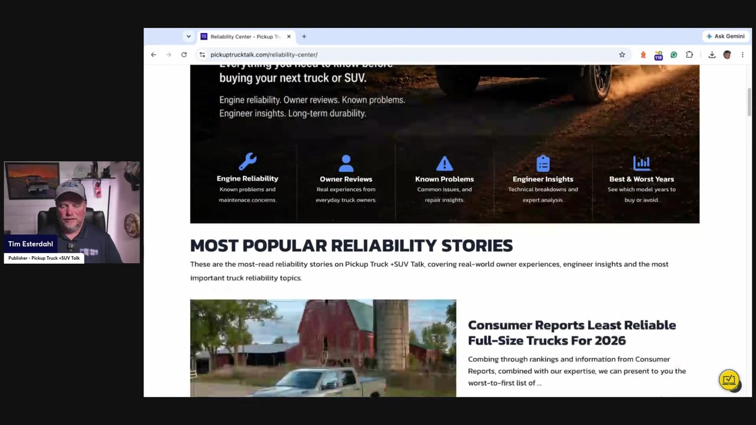Click the Owner Reviews label
Image resolution: width=756 pixels, height=425 pixels.
[x=346, y=179]
